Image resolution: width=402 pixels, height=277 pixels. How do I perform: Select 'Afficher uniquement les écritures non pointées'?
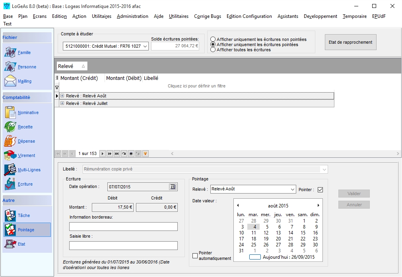pyautogui.click(x=213, y=39)
